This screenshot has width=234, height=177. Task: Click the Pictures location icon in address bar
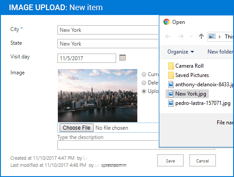coord(212,36)
